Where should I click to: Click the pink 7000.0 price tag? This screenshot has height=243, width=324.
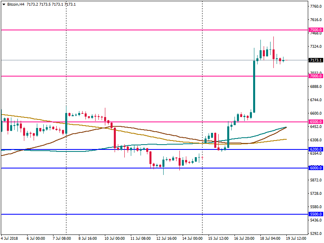(315, 76)
